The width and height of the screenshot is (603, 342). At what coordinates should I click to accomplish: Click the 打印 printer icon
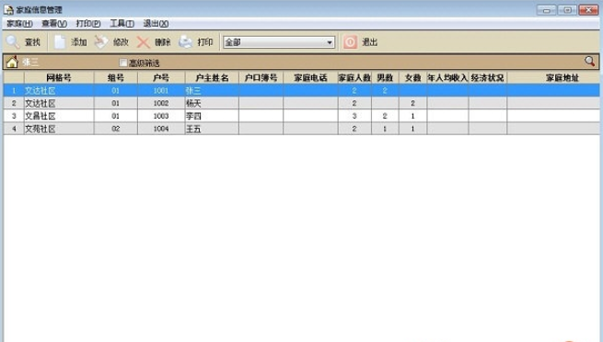tap(185, 42)
